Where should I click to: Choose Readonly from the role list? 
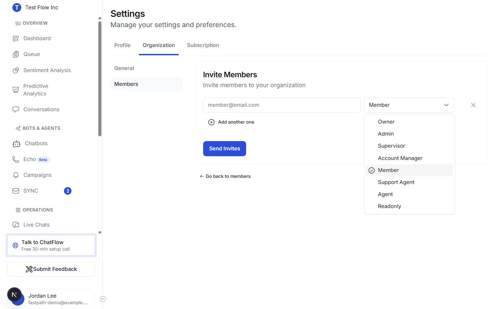point(409,206)
